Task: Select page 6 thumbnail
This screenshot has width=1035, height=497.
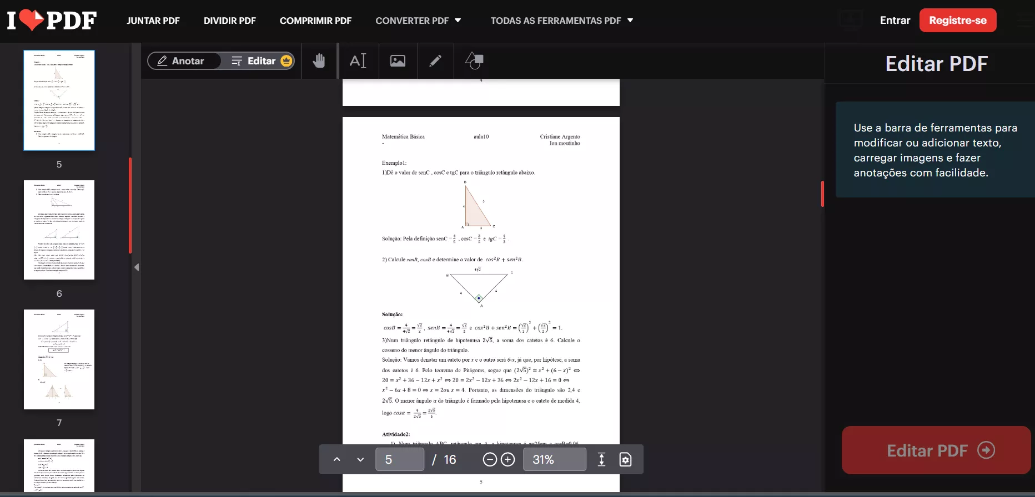Action: [59, 230]
